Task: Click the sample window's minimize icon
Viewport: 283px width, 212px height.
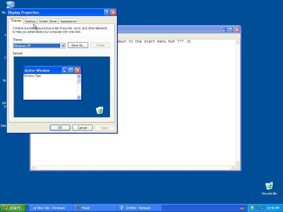Action: click(65, 70)
